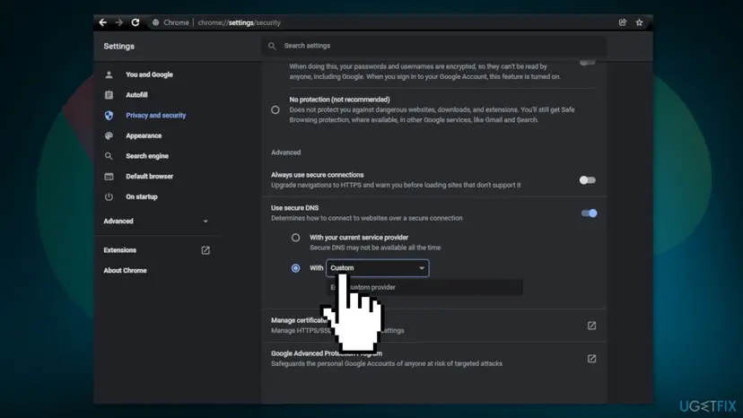The image size is (743, 418).
Task: Select the With Custom provider radio button
Action: 296,268
